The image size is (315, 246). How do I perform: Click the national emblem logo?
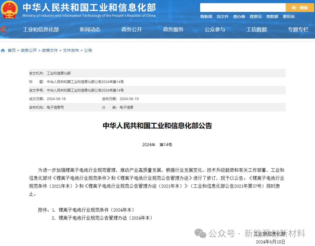(x=9, y=10)
